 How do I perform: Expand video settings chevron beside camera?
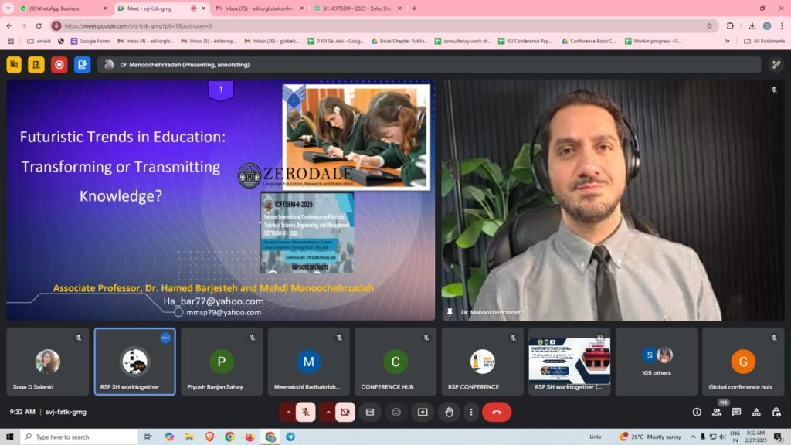tap(328, 412)
